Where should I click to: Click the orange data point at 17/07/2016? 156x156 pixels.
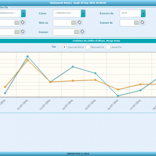click(140, 84)
